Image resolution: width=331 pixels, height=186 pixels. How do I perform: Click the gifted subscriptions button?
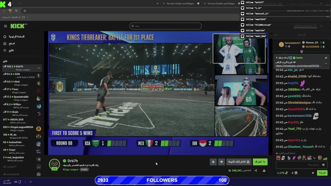(x=239, y=162)
